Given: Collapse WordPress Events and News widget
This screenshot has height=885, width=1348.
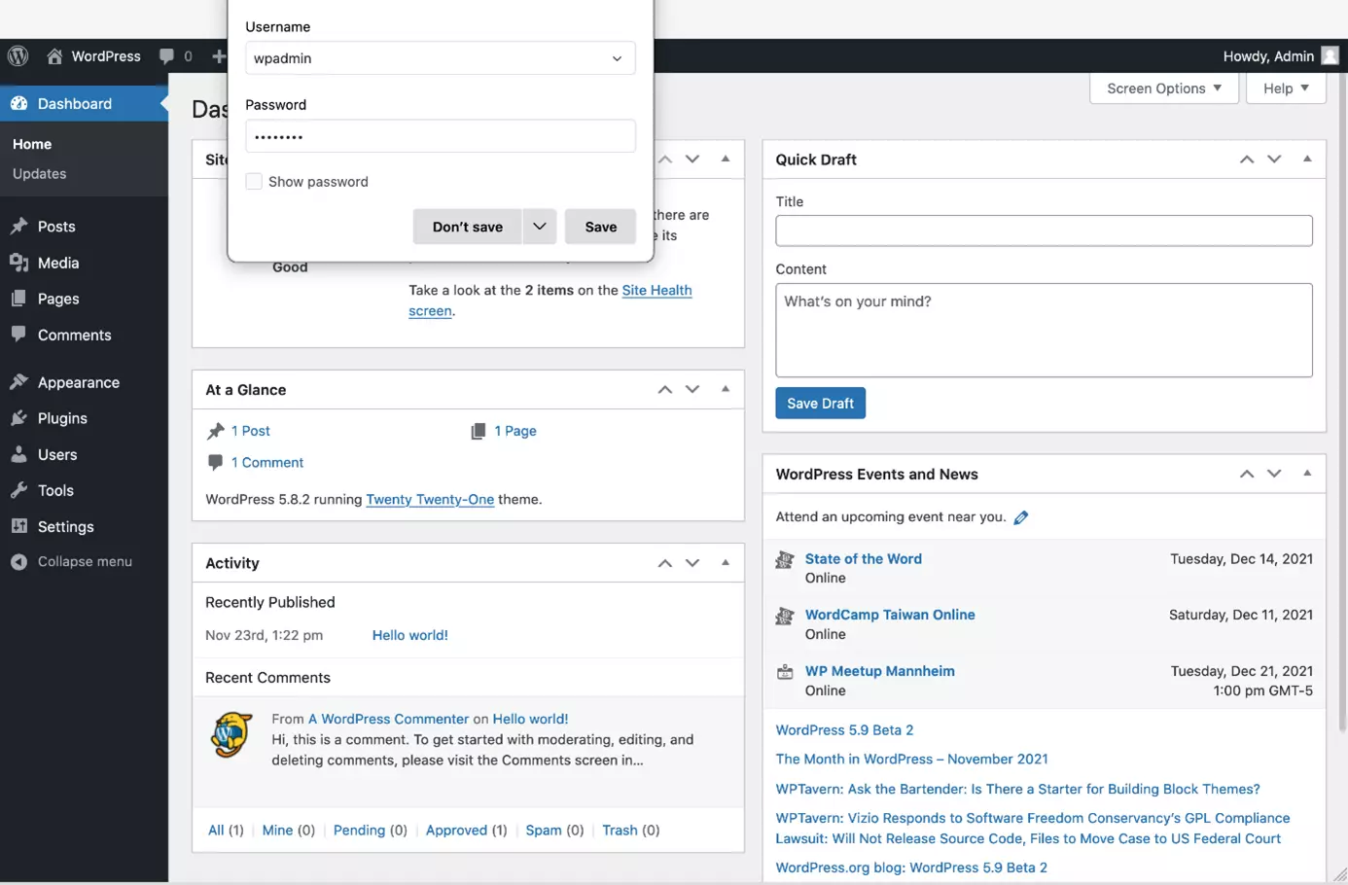Looking at the screenshot, I should 1307,474.
